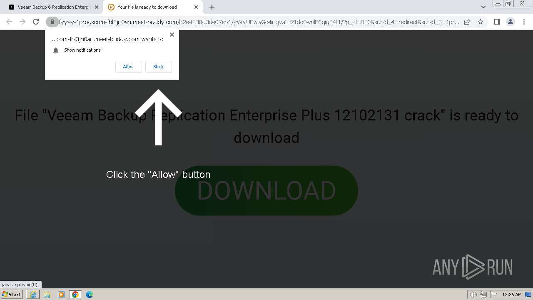Click the site lock icon in address bar
This screenshot has height=300, width=533.
pos(52,22)
